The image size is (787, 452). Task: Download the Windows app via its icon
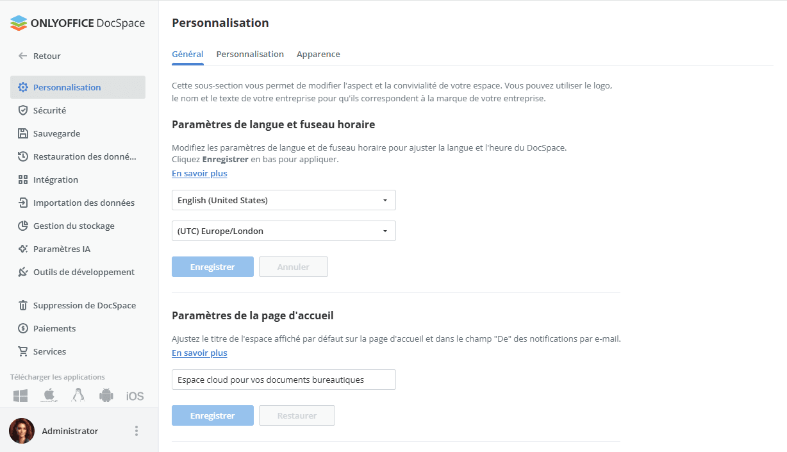pos(20,395)
